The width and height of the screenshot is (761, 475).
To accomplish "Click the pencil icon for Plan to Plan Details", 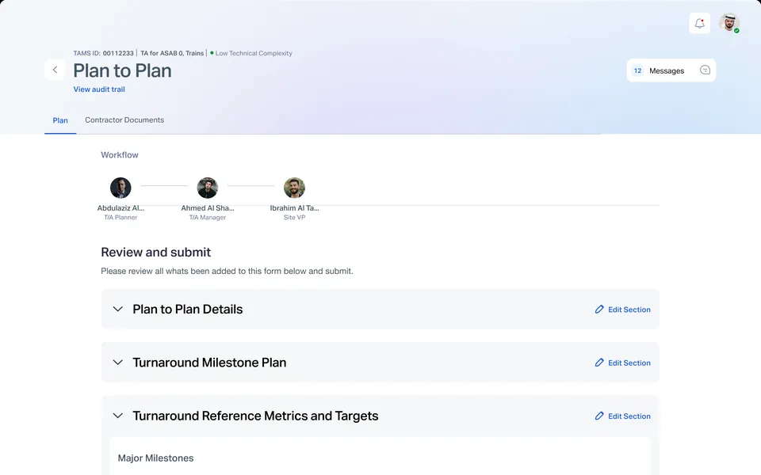I will pos(599,310).
